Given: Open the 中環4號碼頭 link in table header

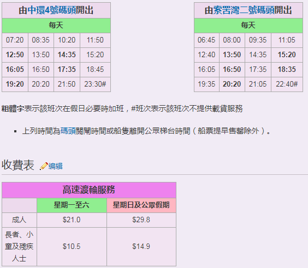Looking at the screenshot, I should tap(52, 10).
